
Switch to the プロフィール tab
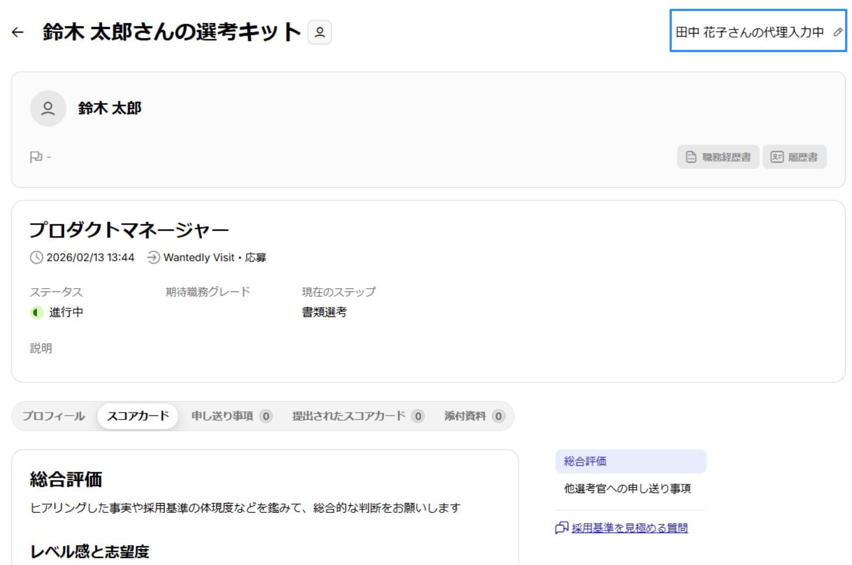tap(54, 416)
